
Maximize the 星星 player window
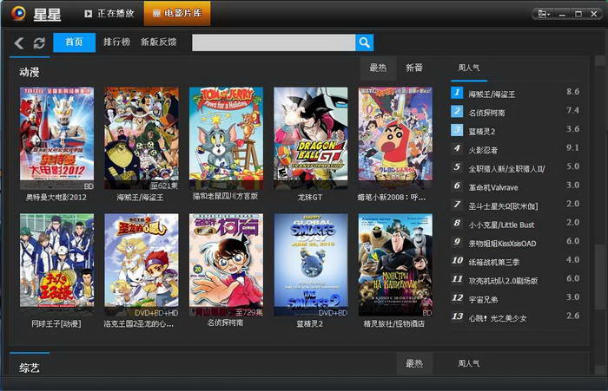click(578, 15)
